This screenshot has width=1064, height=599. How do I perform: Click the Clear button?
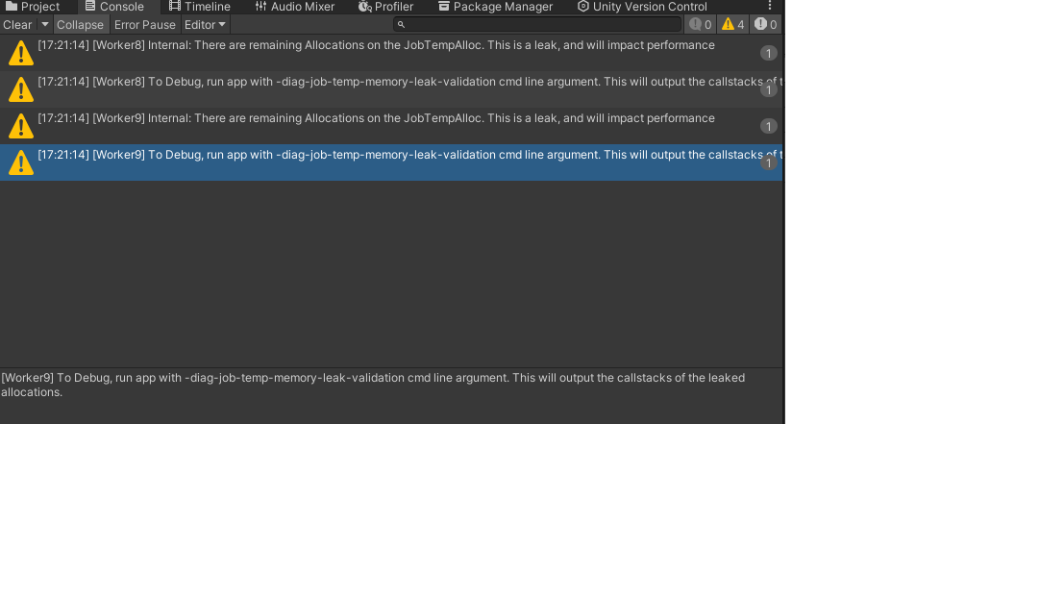tap(17, 24)
